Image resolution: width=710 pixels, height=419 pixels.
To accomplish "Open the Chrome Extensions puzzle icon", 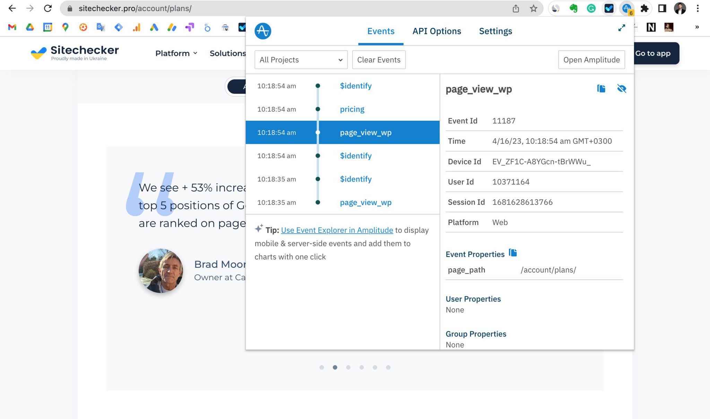I will pos(644,8).
